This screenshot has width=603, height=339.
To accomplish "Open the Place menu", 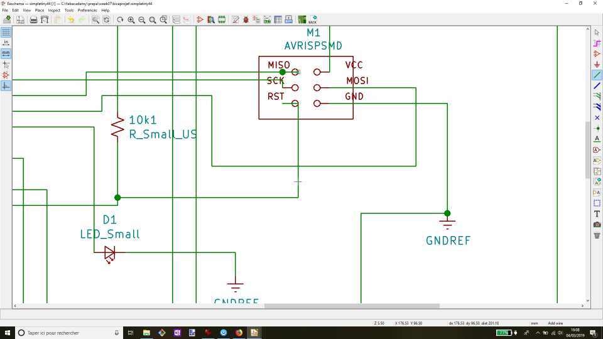I will point(39,11).
